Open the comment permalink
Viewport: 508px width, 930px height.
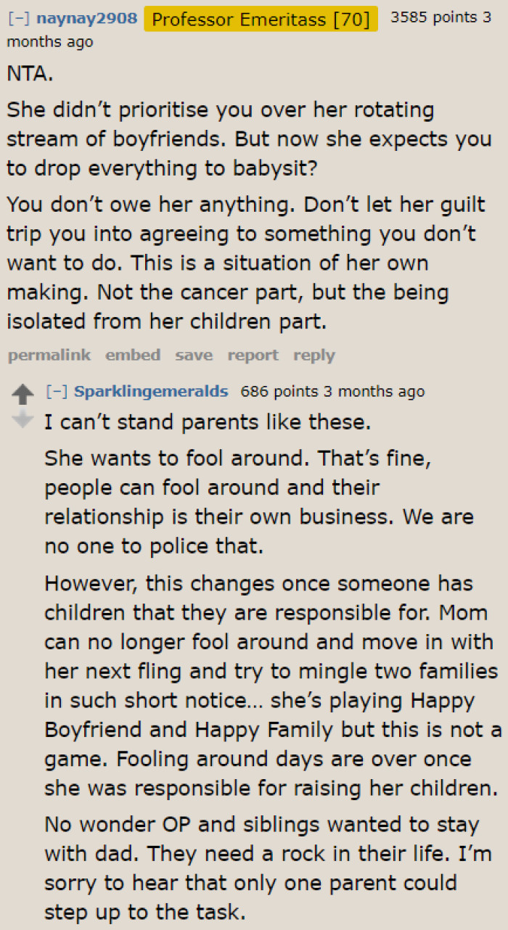pos(49,355)
